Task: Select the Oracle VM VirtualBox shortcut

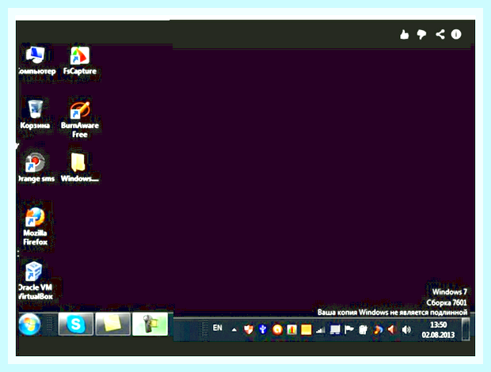Action: 35,281
